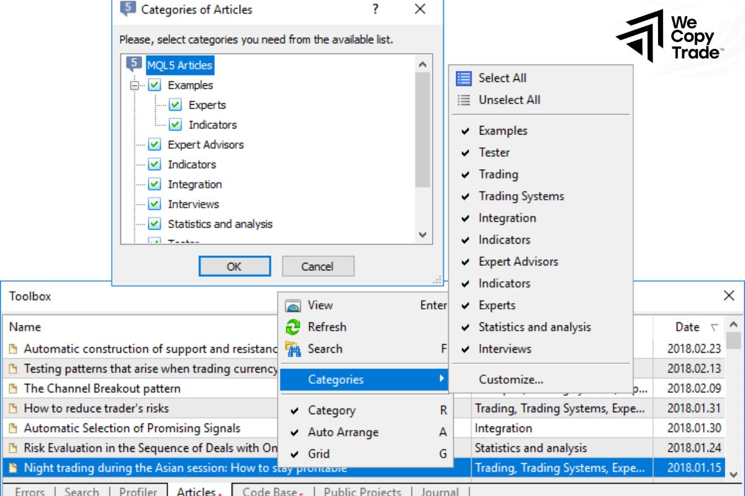Click document icon beside Channel Breakout pattern
Screen dimensions: 745x496
[13, 389]
